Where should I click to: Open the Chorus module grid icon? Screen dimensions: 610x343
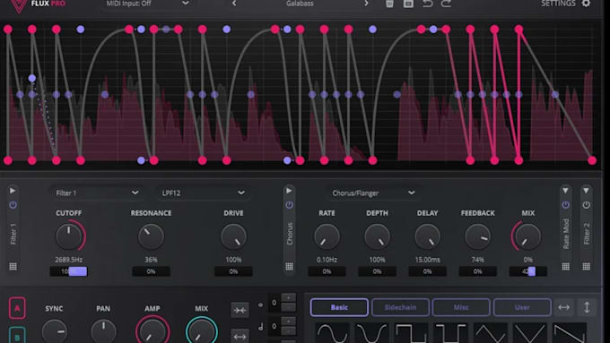pyautogui.click(x=289, y=267)
